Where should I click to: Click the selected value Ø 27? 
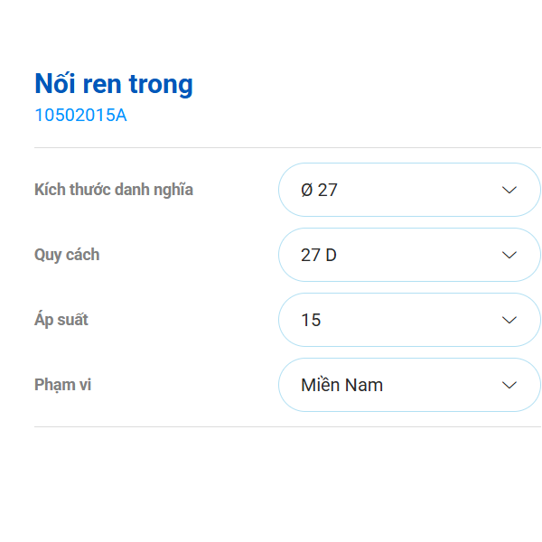click(x=319, y=191)
